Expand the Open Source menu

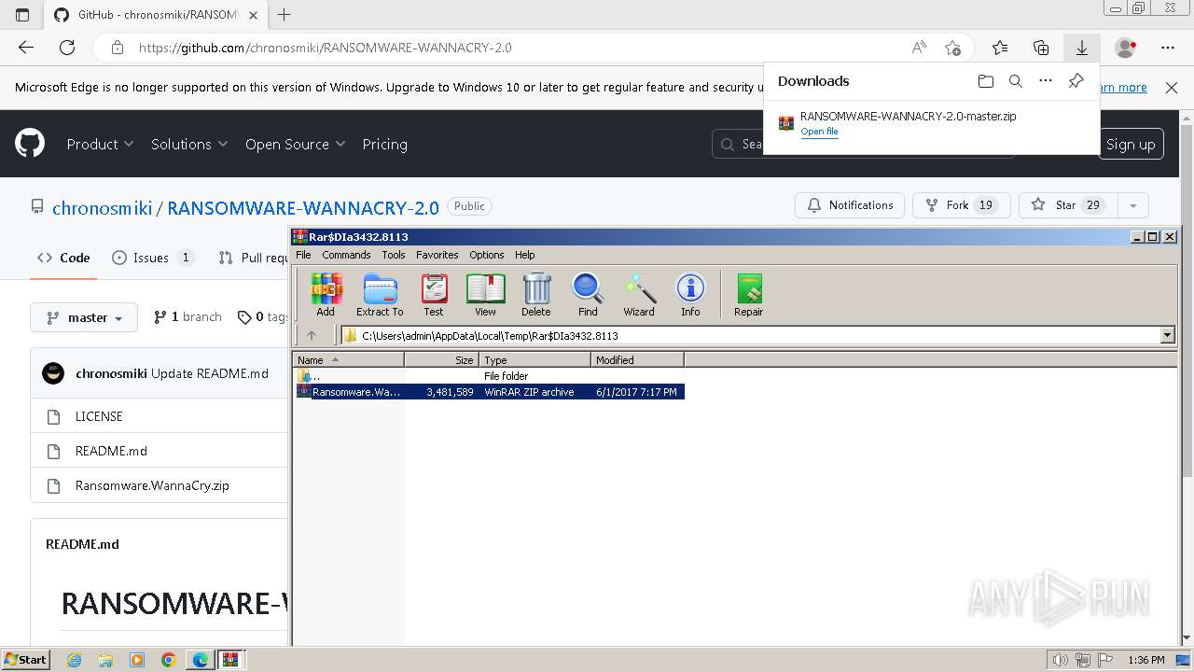(x=295, y=144)
